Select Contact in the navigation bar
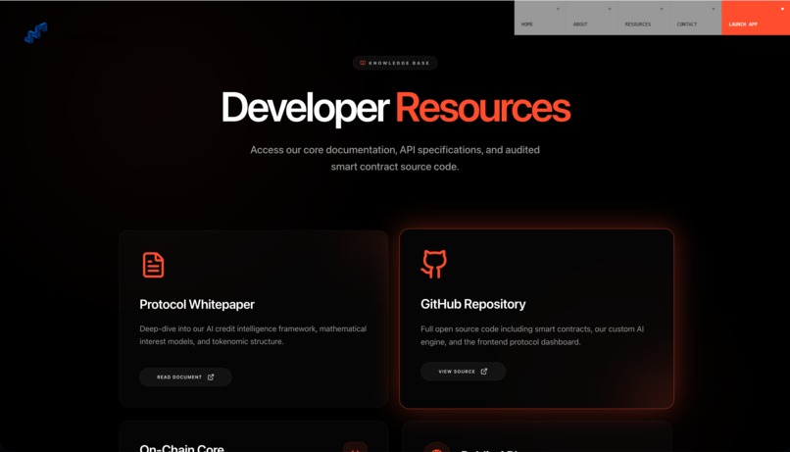This screenshot has width=790, height=452. 696,19
